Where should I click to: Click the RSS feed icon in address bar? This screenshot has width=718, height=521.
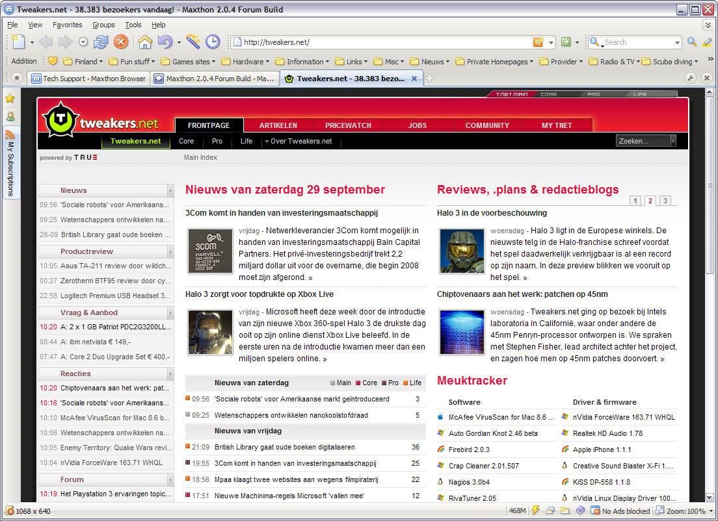click(x=538, y=42)
